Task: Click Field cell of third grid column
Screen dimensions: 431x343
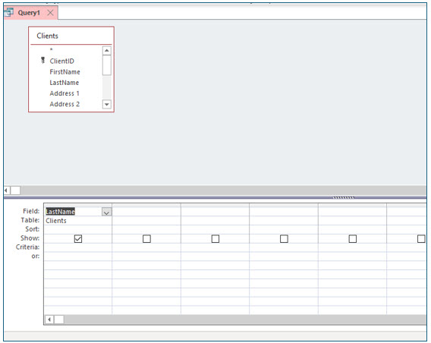Action: (x=215, y=212)
